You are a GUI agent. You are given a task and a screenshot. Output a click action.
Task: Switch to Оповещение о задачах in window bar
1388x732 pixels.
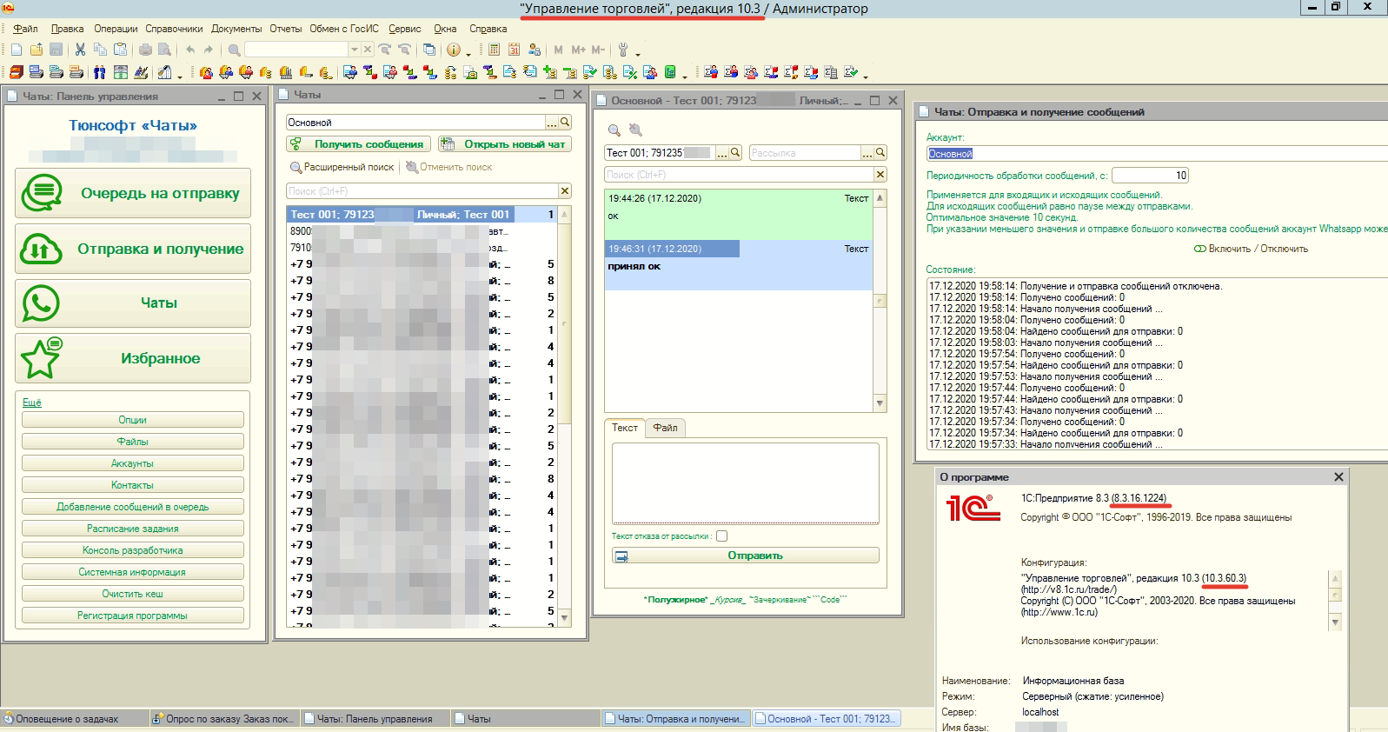click(73, 719)
